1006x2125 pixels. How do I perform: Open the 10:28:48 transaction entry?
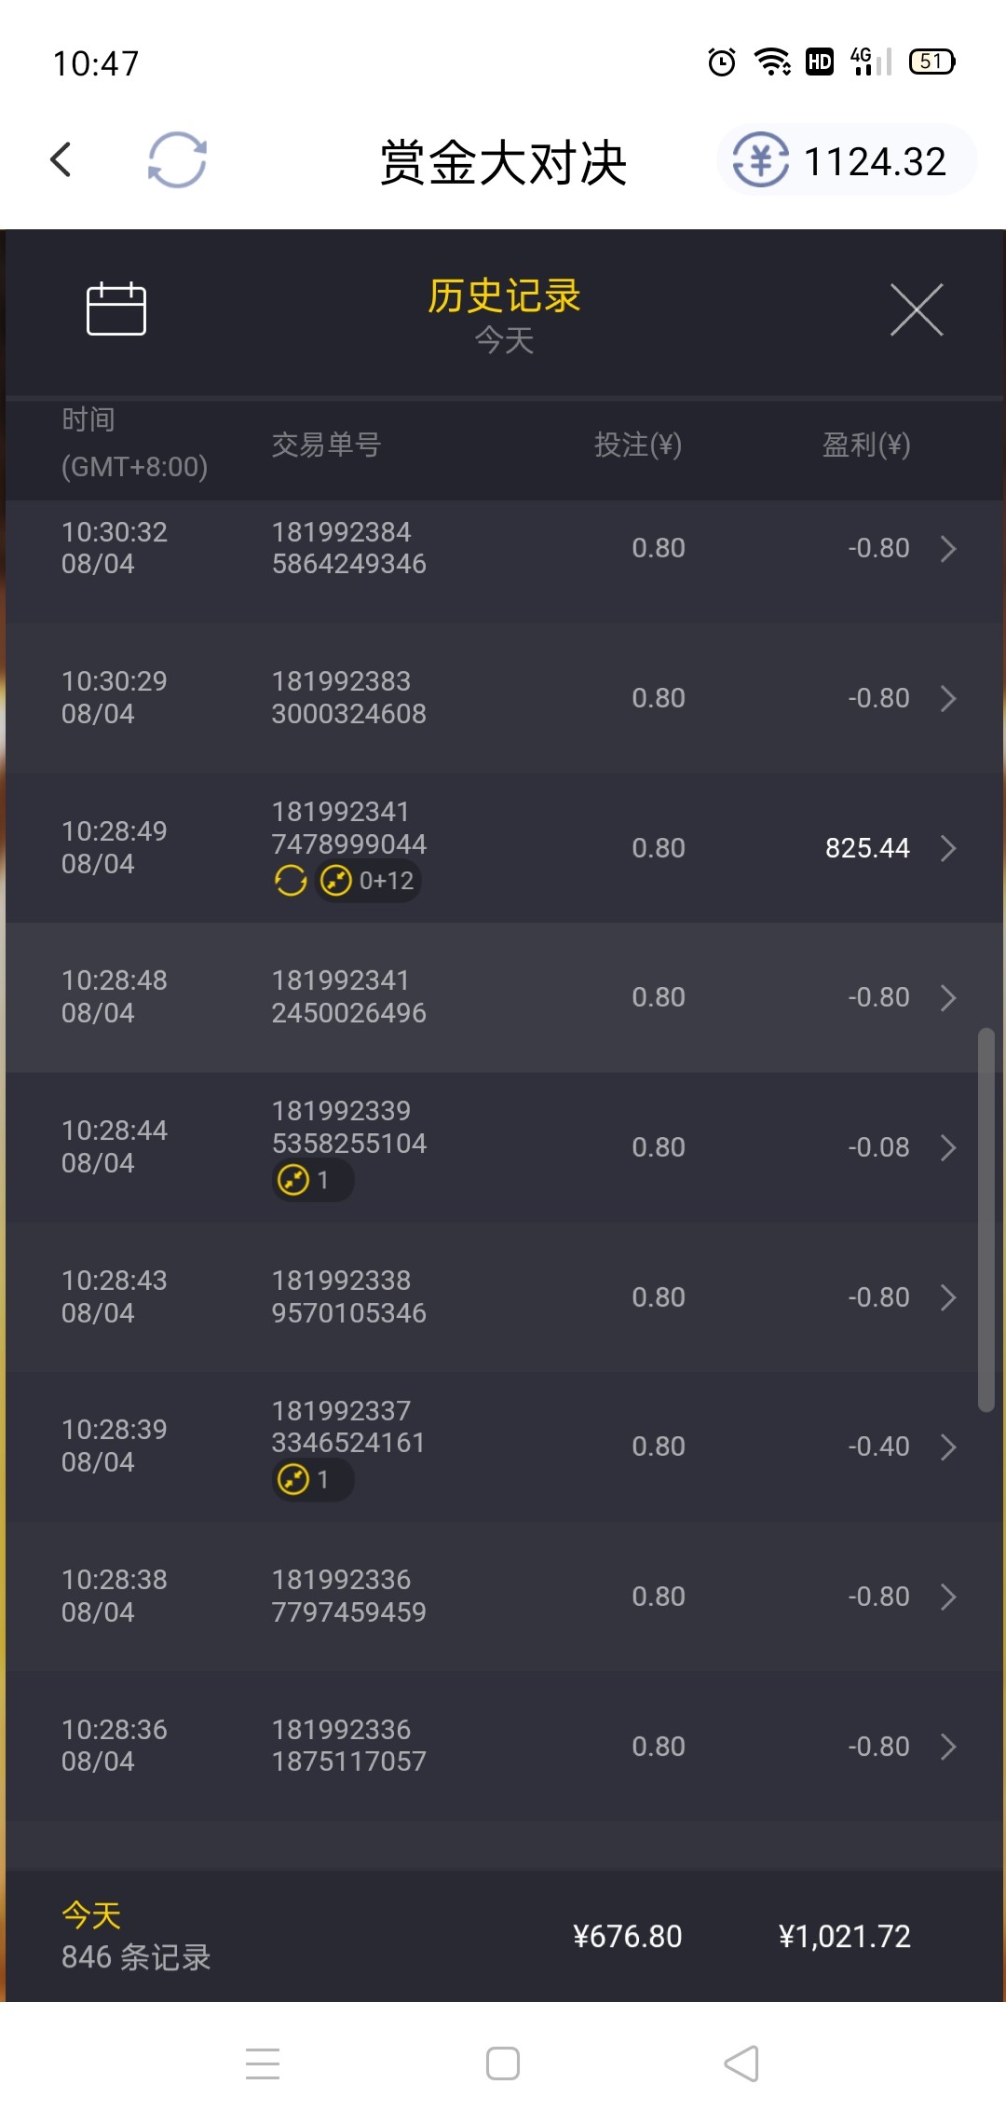click(503, 997)
